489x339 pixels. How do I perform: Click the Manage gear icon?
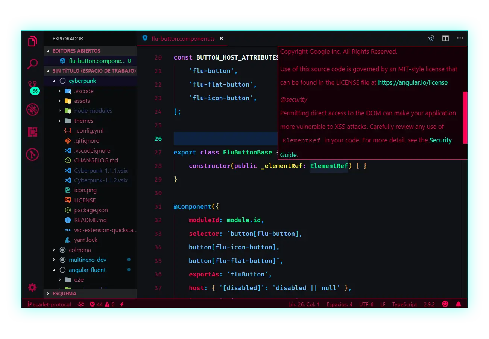click(32, 287)
